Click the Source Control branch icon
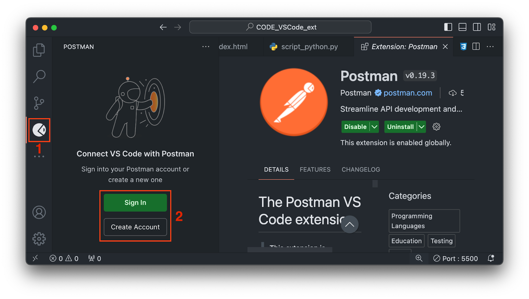 pyautogui.click(x=39, y=103)
